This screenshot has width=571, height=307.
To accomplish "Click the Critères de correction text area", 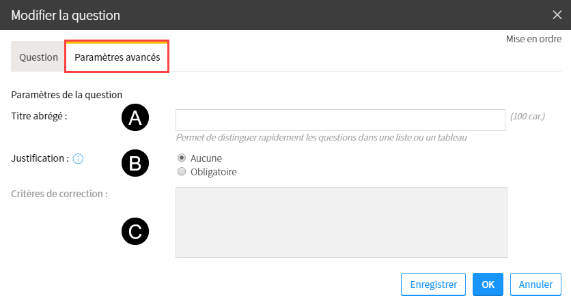I will point(342,222).
